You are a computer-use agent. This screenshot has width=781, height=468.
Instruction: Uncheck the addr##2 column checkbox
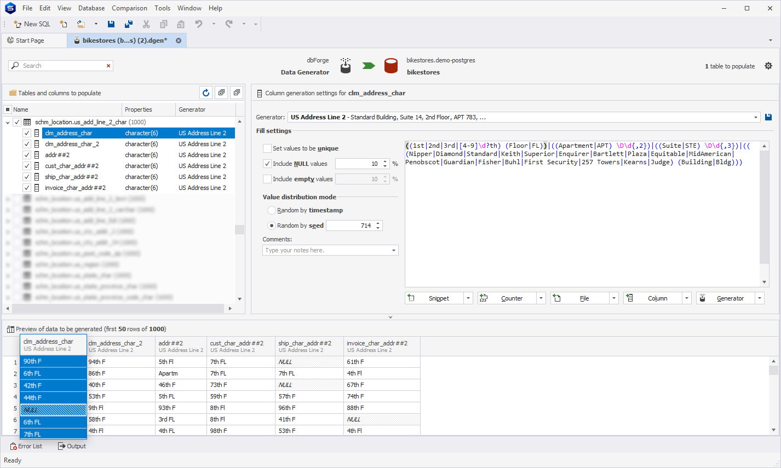(x=26, y=155)
